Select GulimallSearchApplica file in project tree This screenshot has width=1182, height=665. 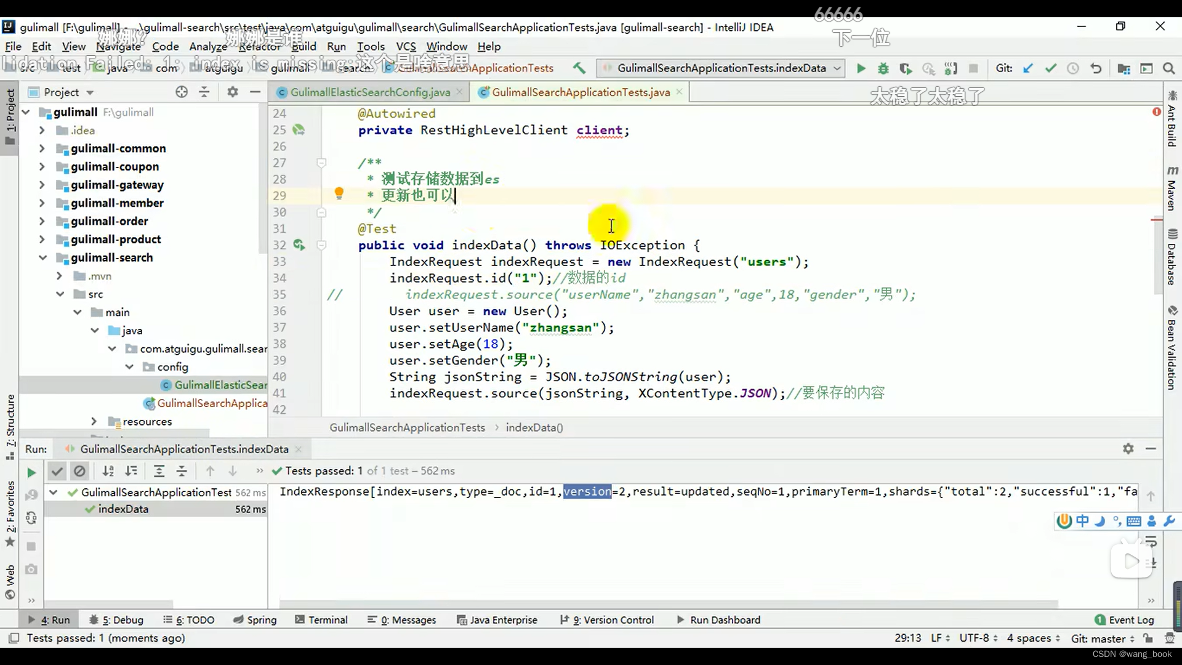tap(206, 403)
